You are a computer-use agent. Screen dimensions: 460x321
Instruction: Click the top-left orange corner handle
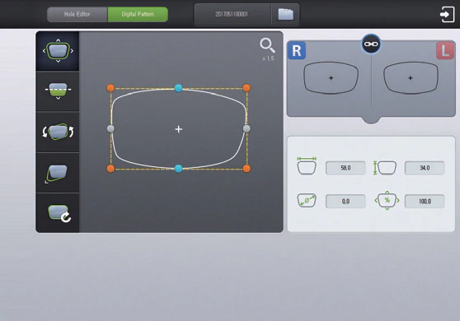[110, 88]
